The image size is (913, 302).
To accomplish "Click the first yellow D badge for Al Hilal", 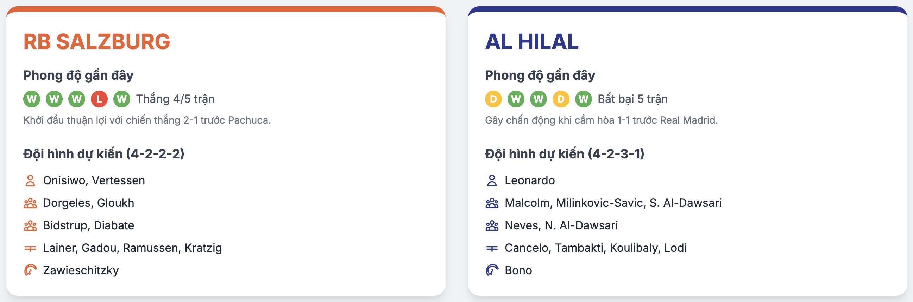I will tap(493, 99).
